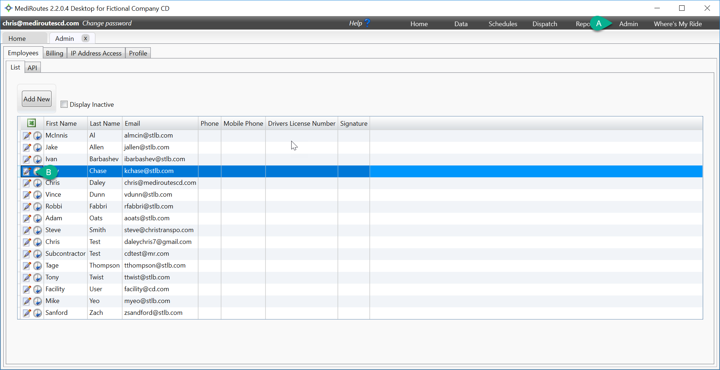Enable the Display Inactive checkbox

click(x=64, y=104)
